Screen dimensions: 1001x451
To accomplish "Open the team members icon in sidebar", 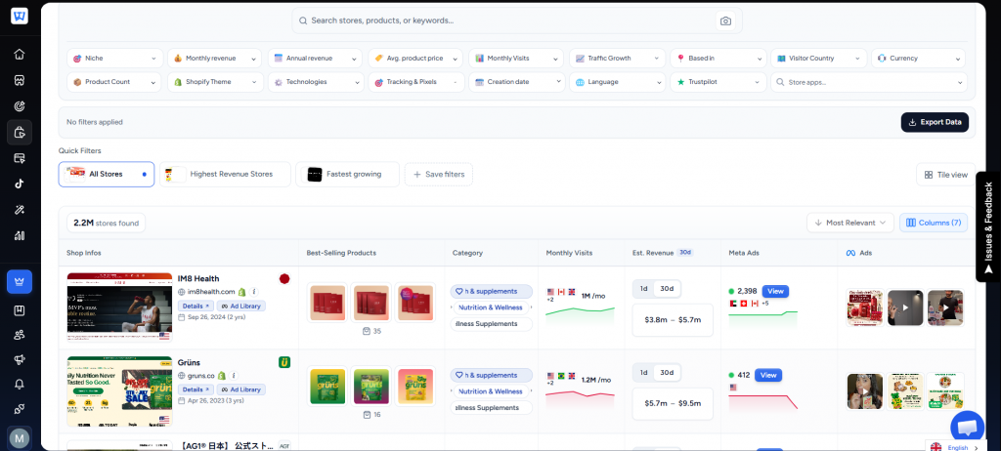I will (x=20, y=335).
